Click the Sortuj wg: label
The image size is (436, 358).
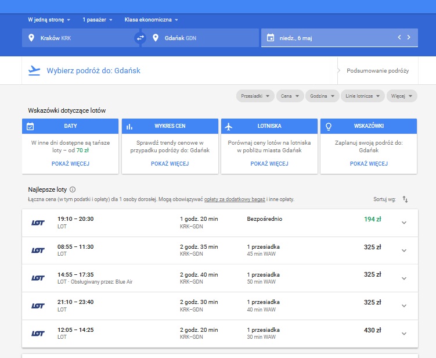click(384, 199)
